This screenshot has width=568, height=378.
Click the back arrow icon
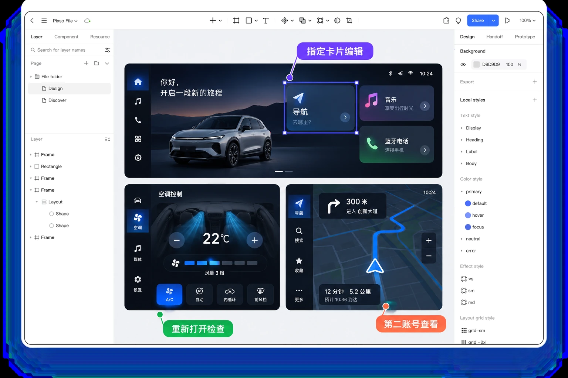[x=32, y=21]
